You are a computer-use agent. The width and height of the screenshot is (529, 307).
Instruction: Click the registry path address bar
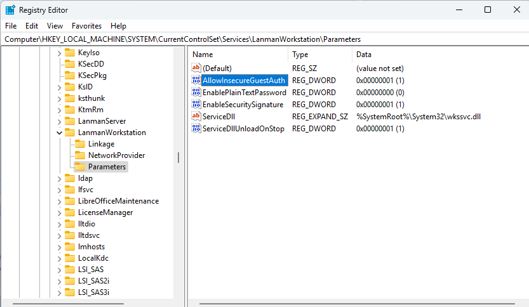coord(254,39)
